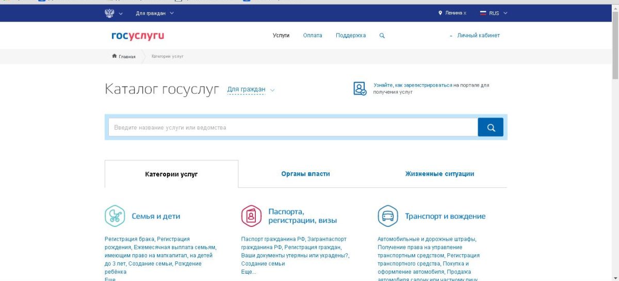Screen dimensions: 619x281
Task: Open "Паспорт гражданина РФ" link
Action: click(273, 239)
